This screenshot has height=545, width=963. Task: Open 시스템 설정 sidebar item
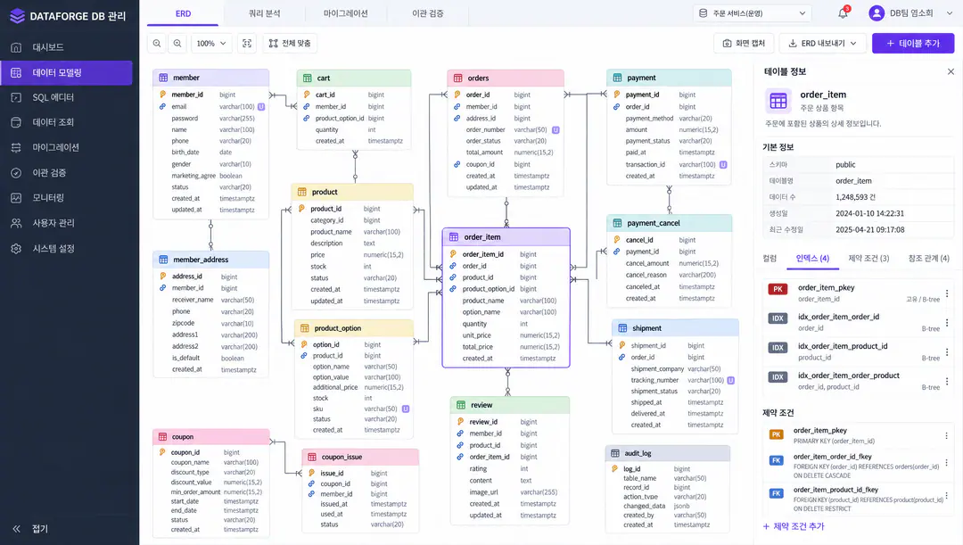tap(66, 248)
